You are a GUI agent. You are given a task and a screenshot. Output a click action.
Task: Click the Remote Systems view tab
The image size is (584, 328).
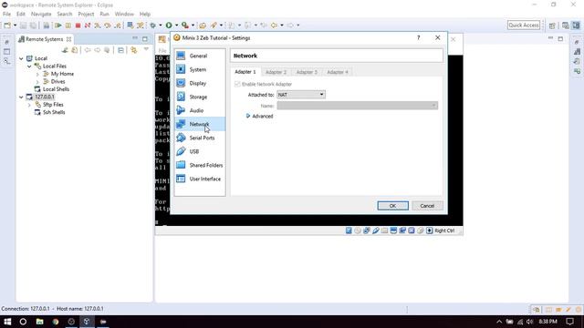pyautogui.click(x=44, y=39)
